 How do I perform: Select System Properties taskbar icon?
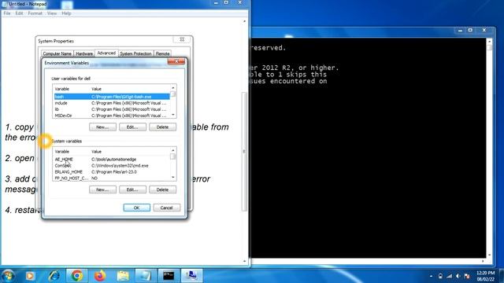[x=191, y=276]
